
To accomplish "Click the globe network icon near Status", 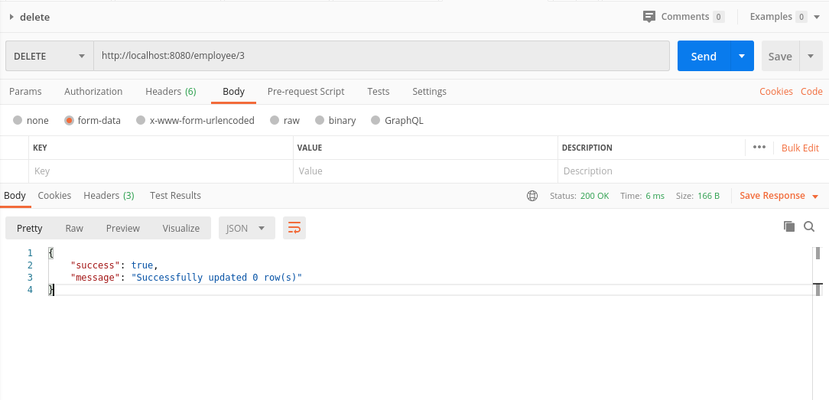I will pos(532,196).
